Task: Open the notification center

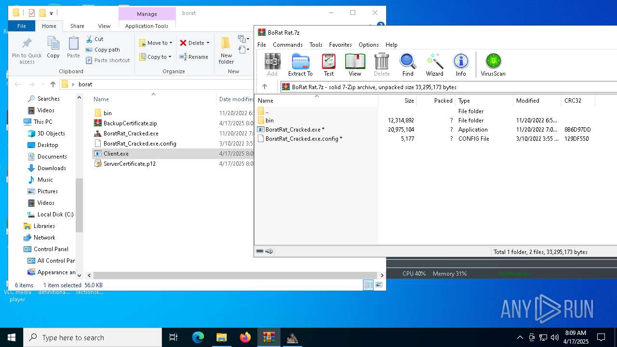Action: [x=601, y=337]
